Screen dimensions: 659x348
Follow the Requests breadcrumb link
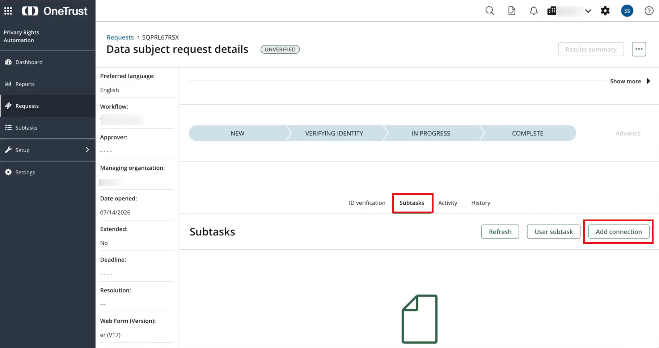pyautogui.click(x=120, y=37)
